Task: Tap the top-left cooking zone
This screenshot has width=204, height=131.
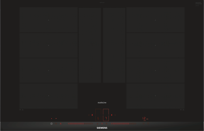Action: (x=49, y=20)
